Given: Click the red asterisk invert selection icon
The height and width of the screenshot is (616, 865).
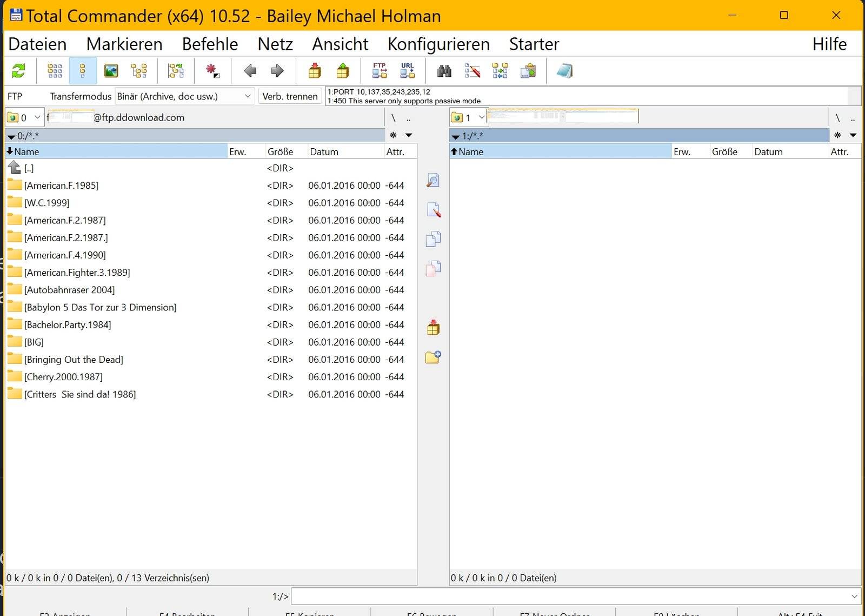Looking at the screenshot, I should [x=212, y=71].
